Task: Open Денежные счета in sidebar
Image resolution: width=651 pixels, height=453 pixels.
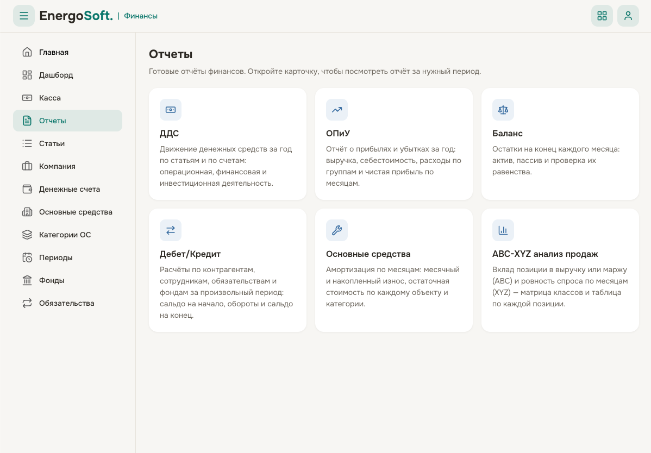Action: tap(68, 189)
